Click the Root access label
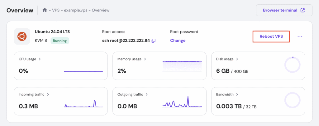 tap(114, 32)
